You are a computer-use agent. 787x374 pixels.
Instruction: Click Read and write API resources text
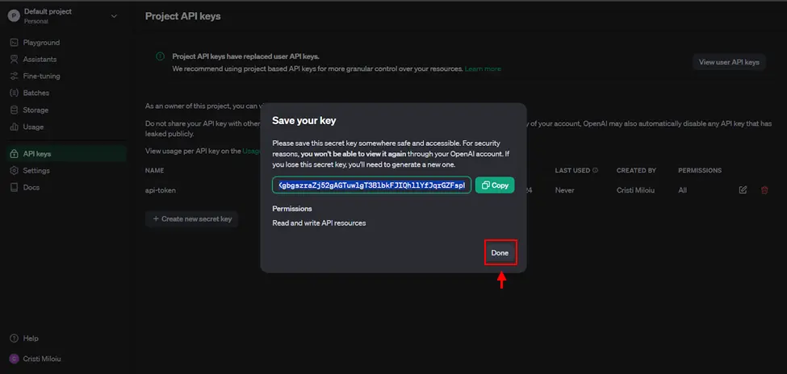tap(319, 223)
